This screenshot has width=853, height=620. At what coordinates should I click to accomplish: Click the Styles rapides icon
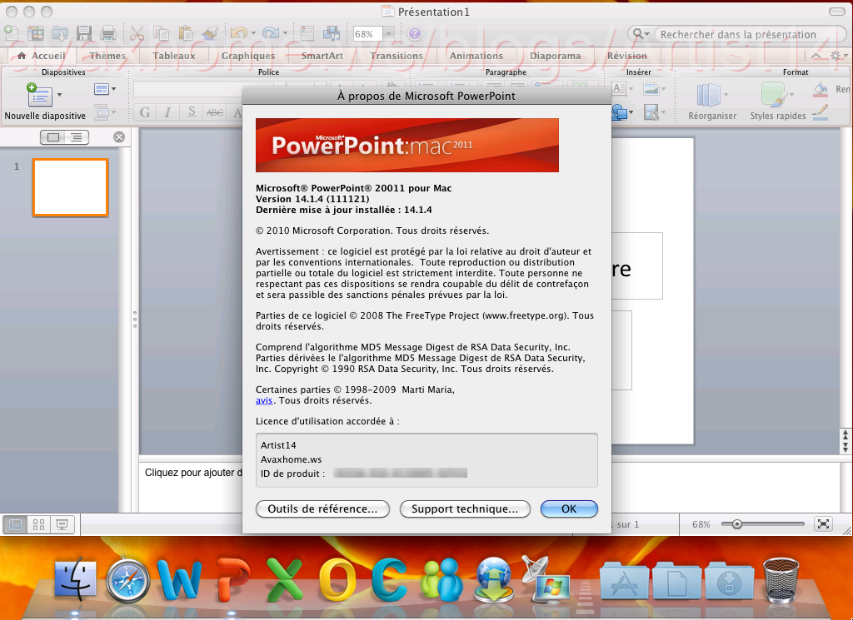(774, 94)
